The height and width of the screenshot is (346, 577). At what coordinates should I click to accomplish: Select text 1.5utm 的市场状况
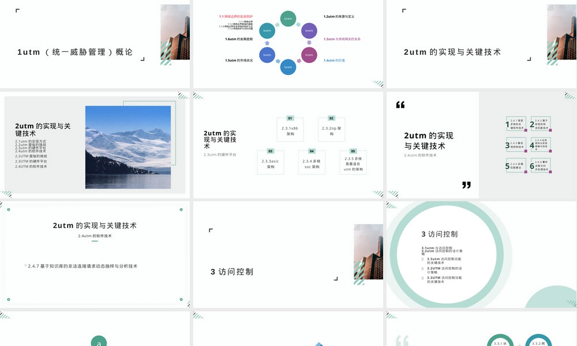239,61
